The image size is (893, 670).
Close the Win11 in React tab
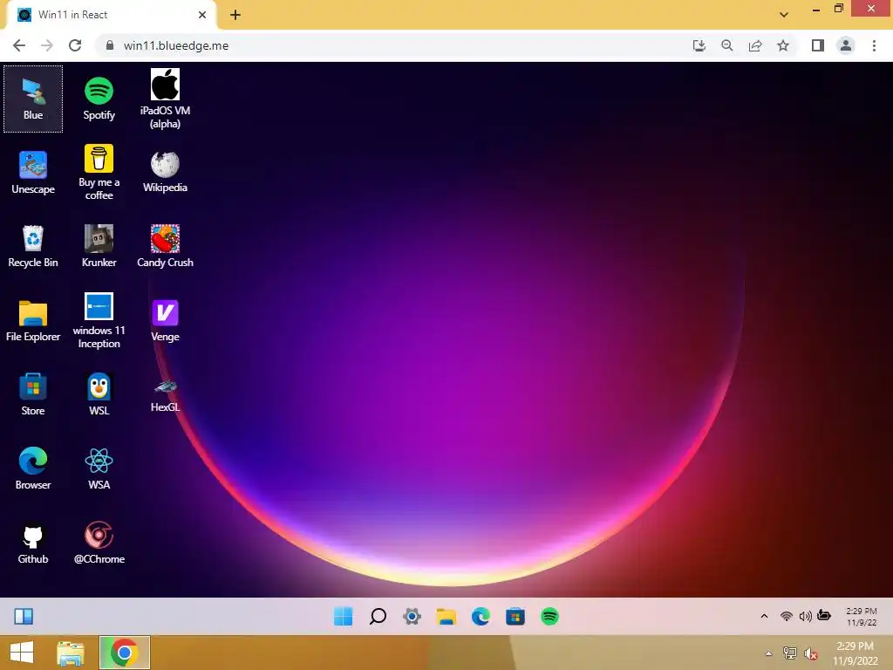tap(202, 15)
